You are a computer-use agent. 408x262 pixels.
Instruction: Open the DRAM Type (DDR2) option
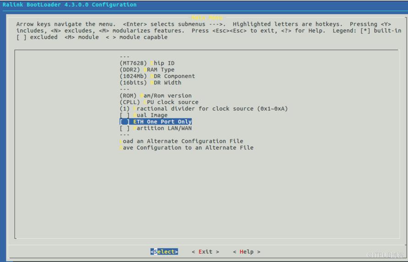click(x=147, y=70)
